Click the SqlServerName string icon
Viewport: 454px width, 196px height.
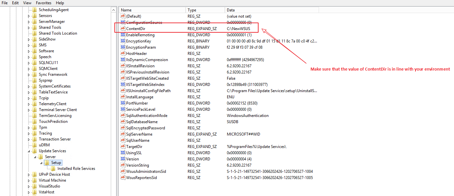coord(123,134)
